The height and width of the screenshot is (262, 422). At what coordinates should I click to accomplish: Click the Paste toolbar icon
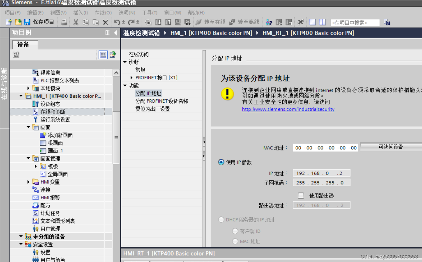95,22
